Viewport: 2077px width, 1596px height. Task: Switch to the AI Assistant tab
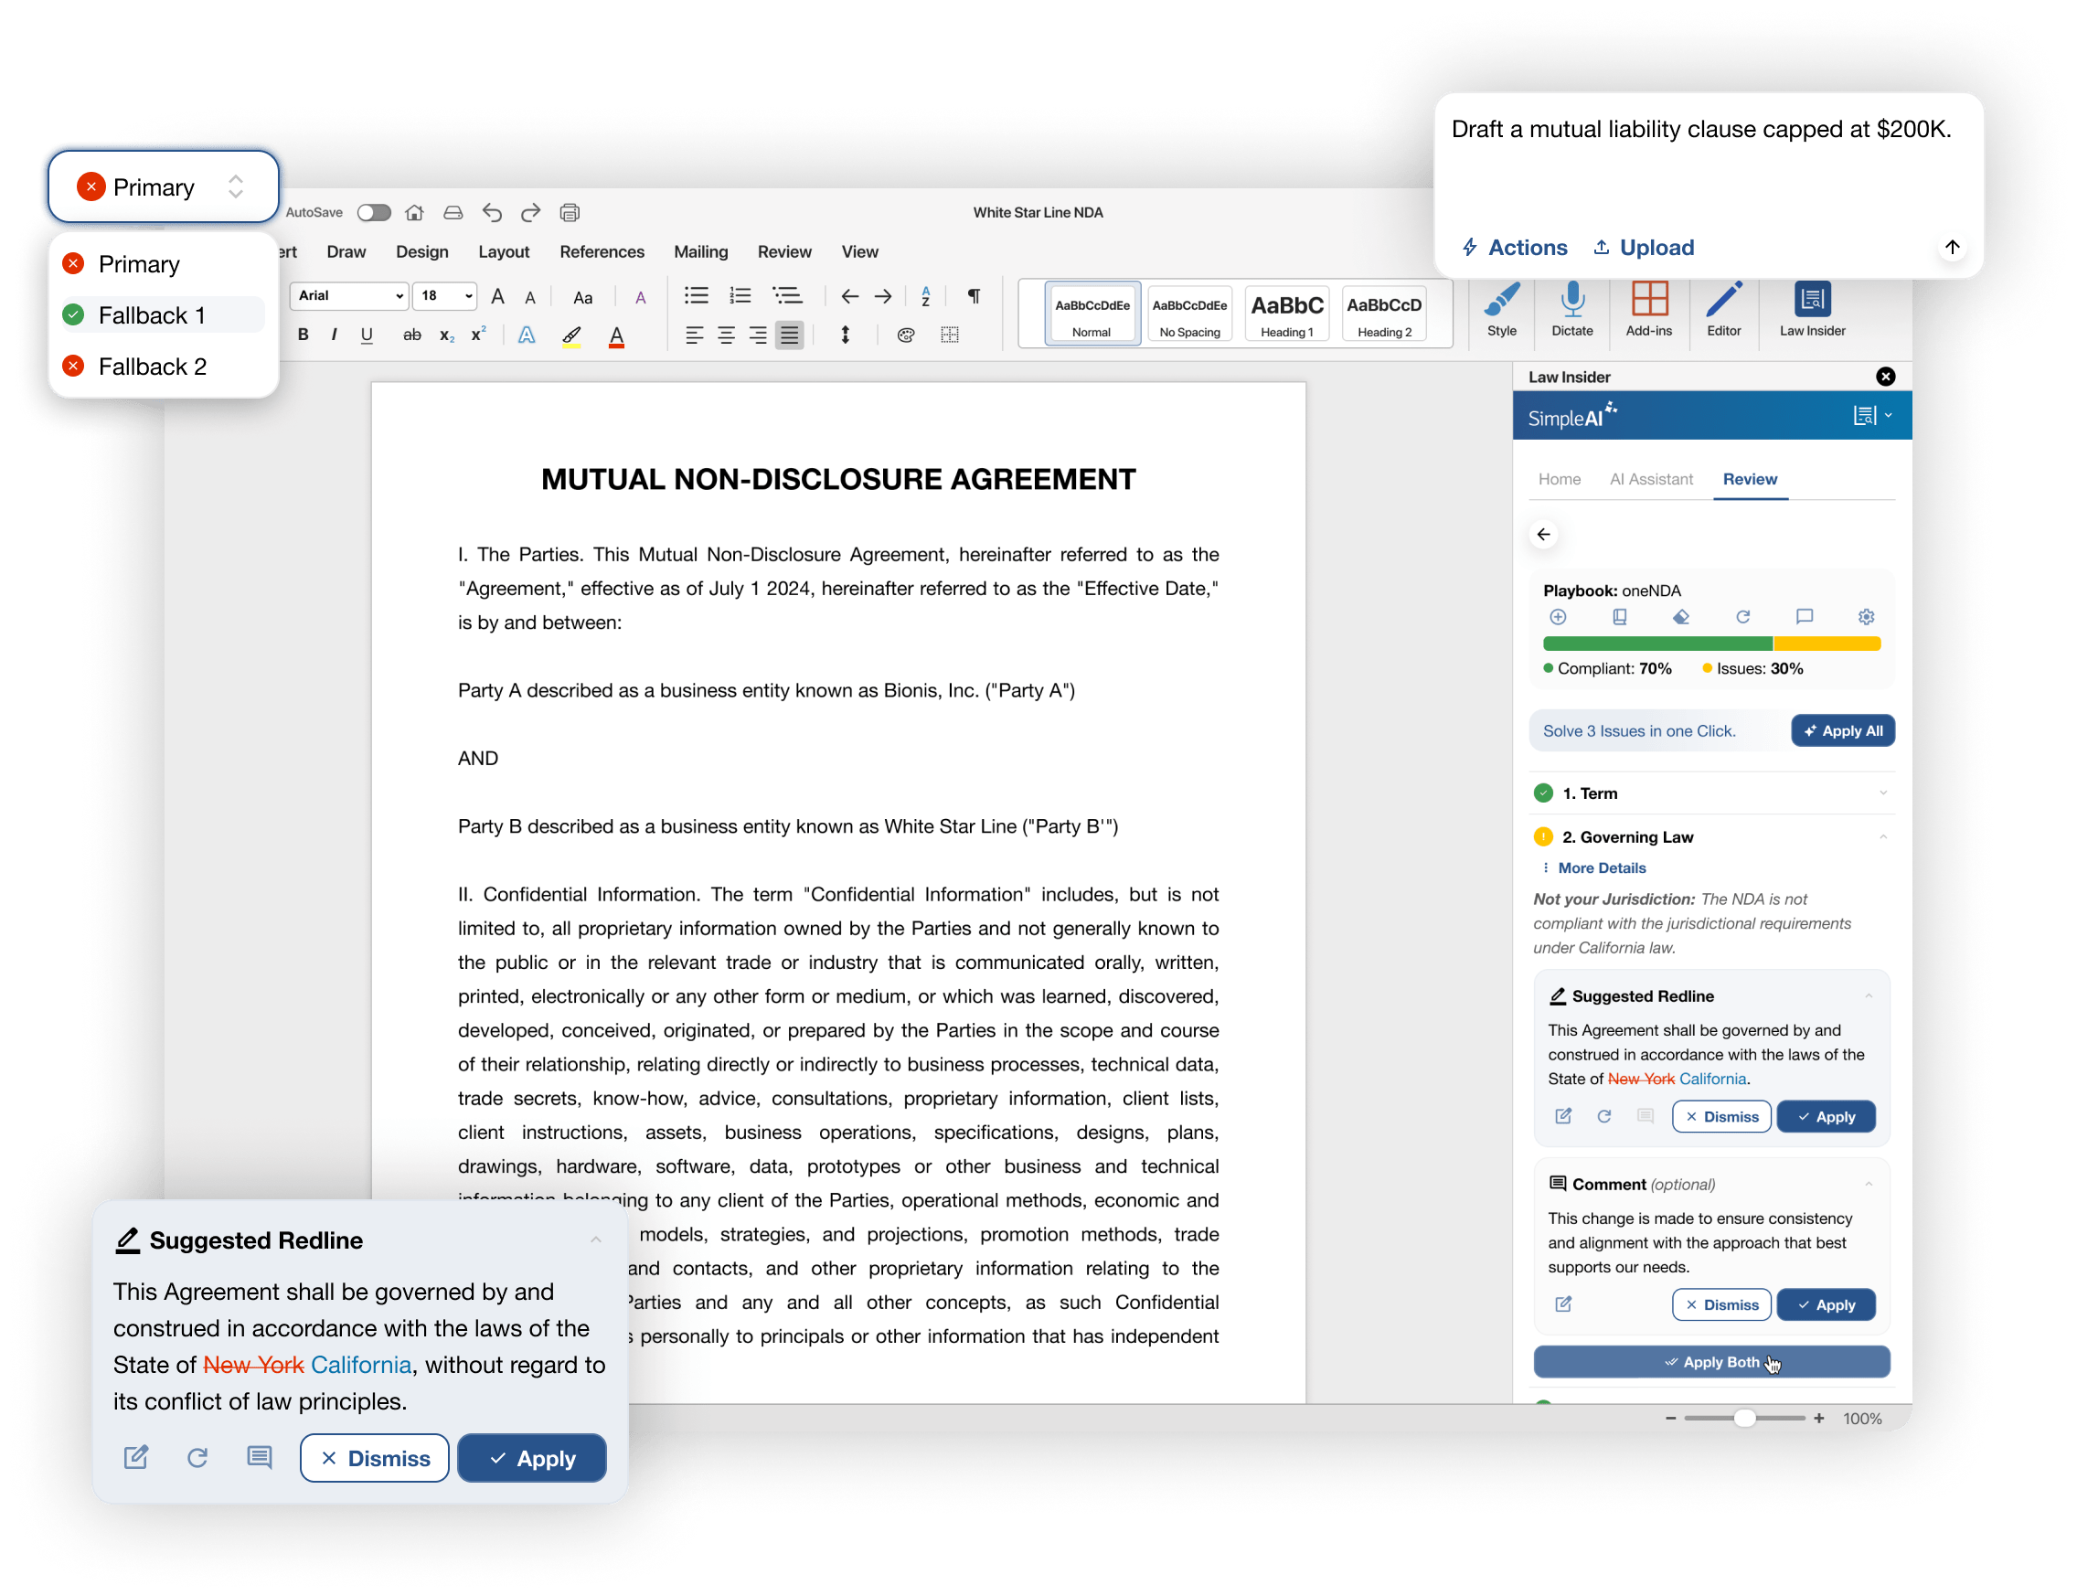pos(1650,480)
